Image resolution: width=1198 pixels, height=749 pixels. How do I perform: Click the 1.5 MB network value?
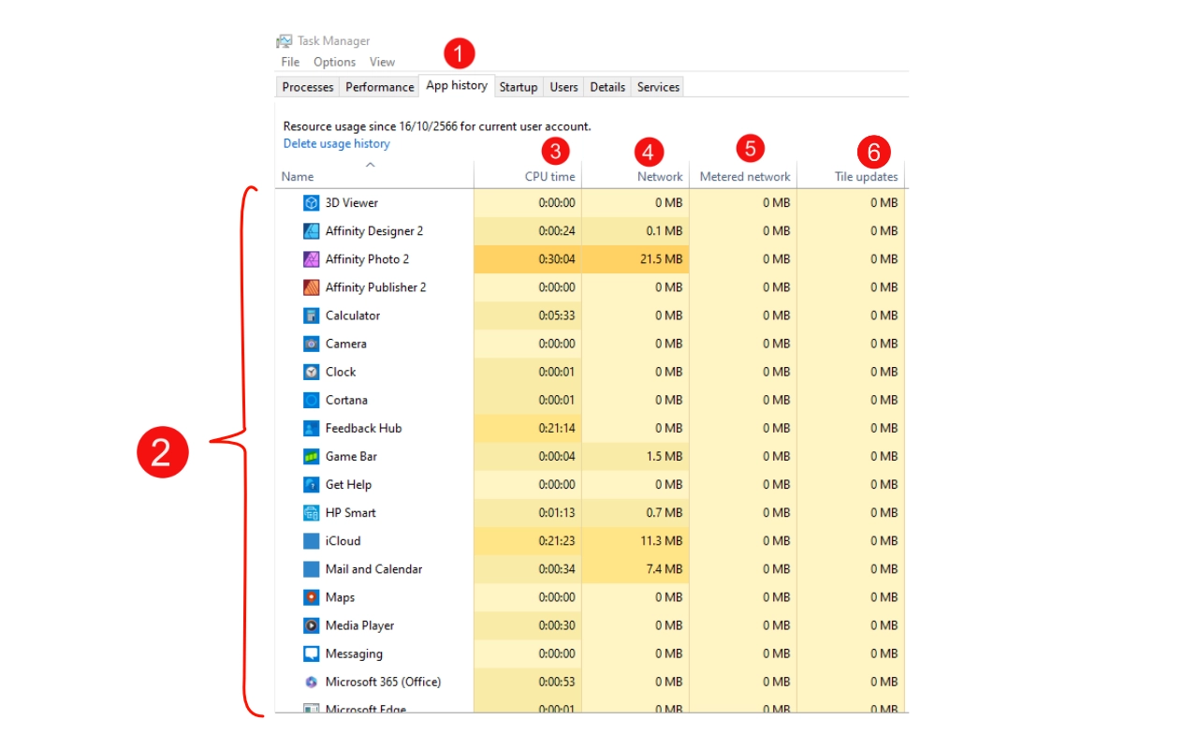point(665,456)
